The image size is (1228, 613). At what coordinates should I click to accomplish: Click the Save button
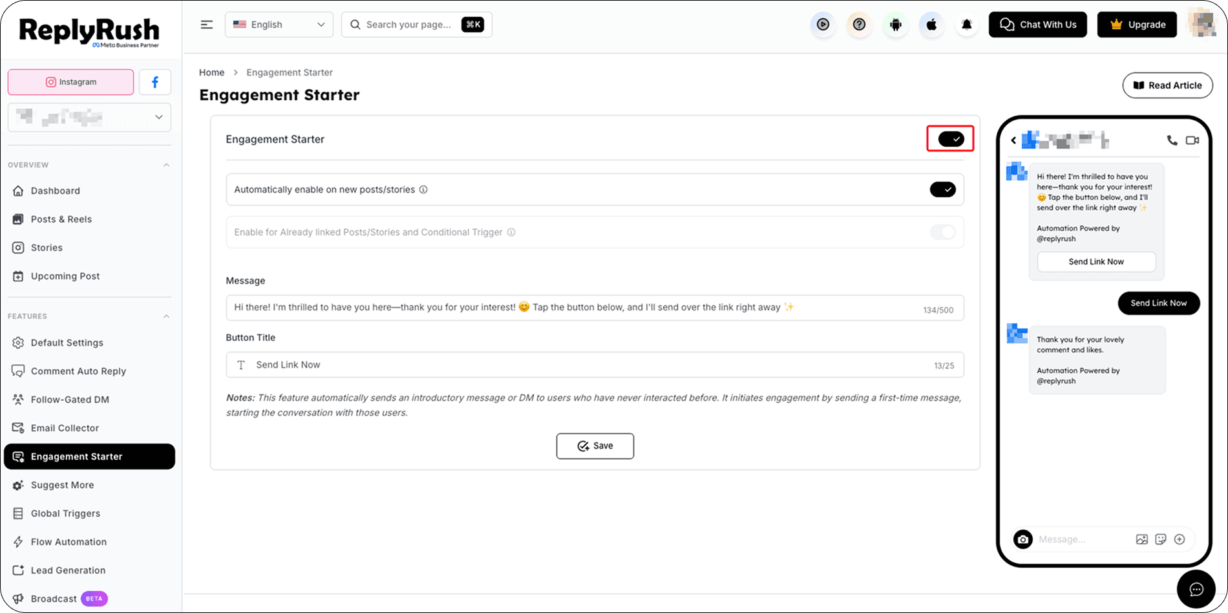click(595, 446)
